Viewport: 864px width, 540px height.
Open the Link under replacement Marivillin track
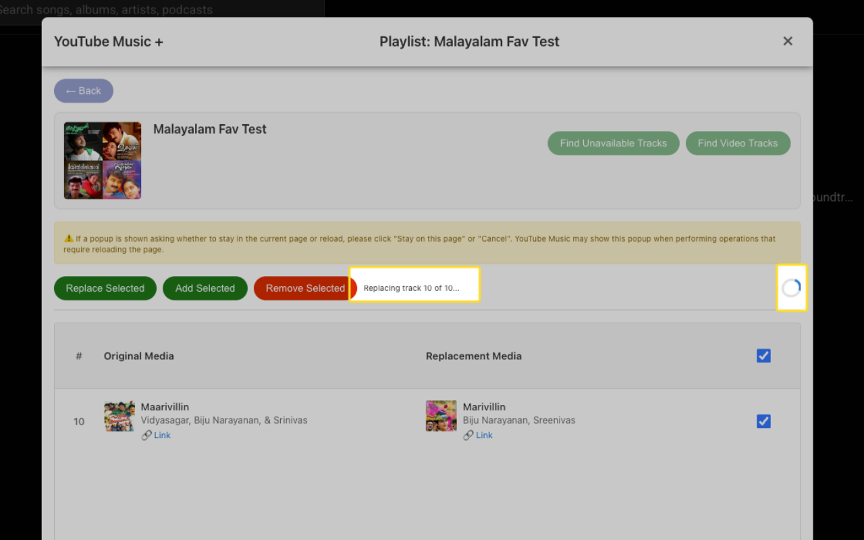(484, 435)
